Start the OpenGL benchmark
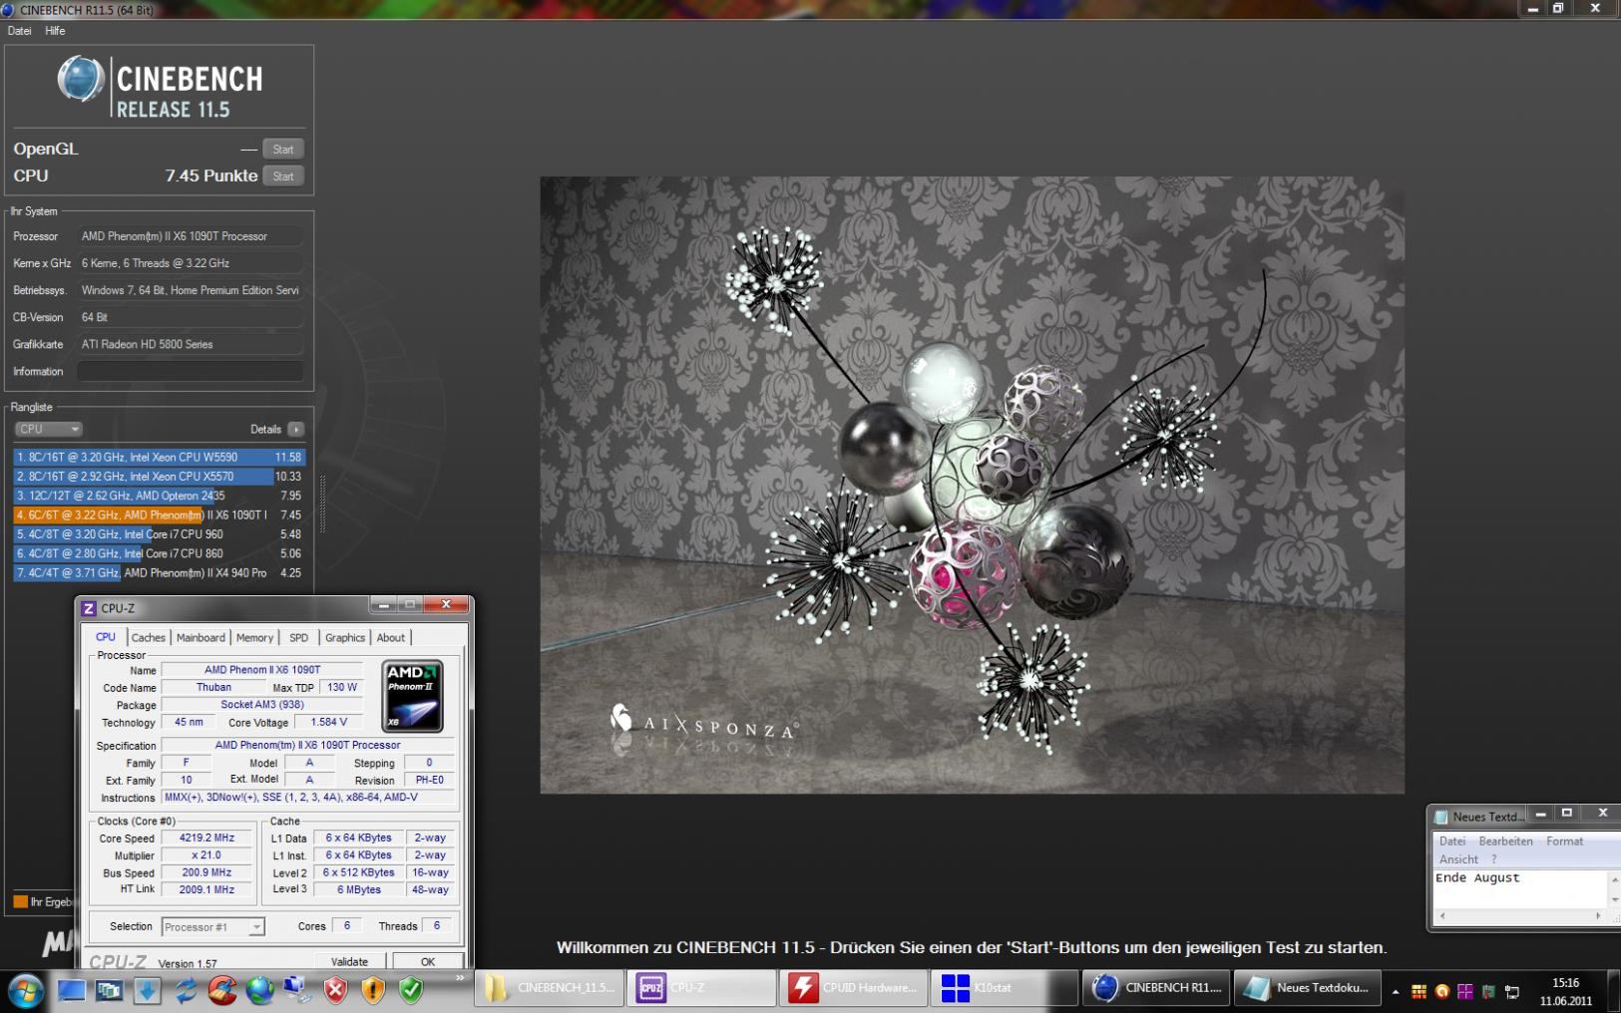This screenshot has height=1013, width=1621. point(283,150)
